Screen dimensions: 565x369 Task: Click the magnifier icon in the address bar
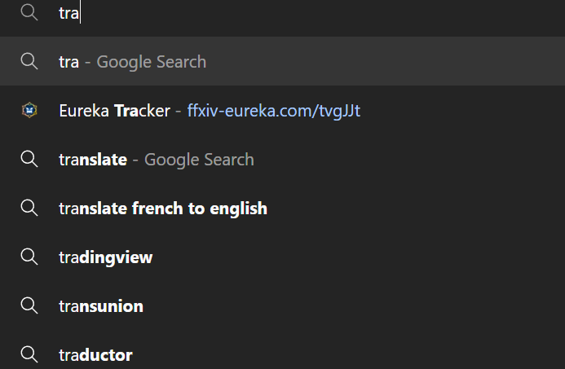[29, 12]
